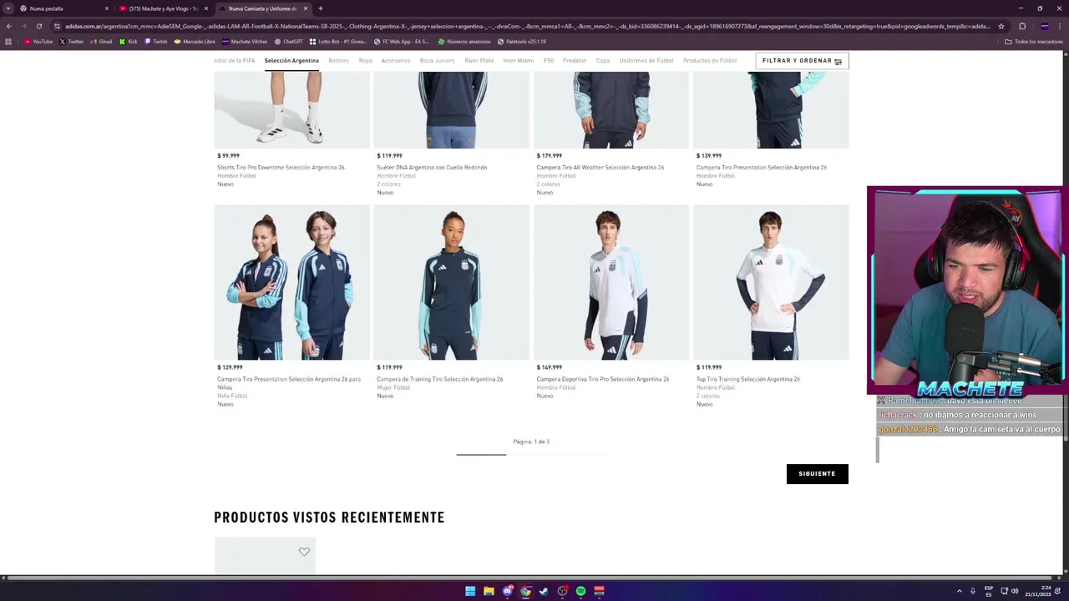
Task: Open the ChatGPT bookmark
Action: pyautogui.click(x=288, y=41)
